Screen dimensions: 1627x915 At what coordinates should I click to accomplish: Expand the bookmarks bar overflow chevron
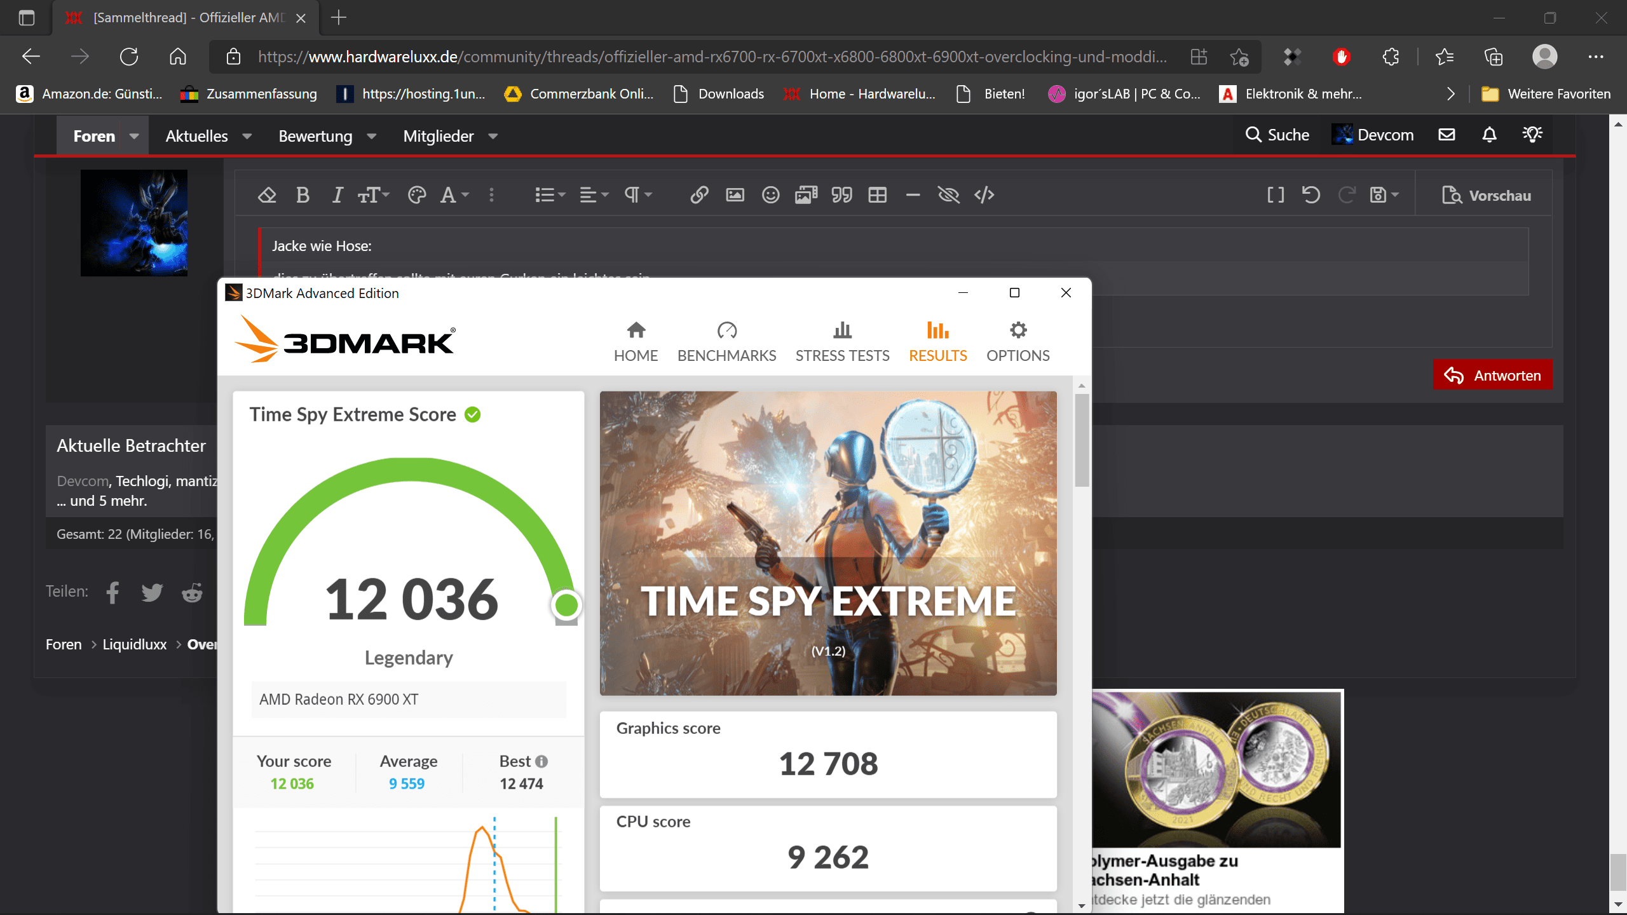pos(1450,94)
